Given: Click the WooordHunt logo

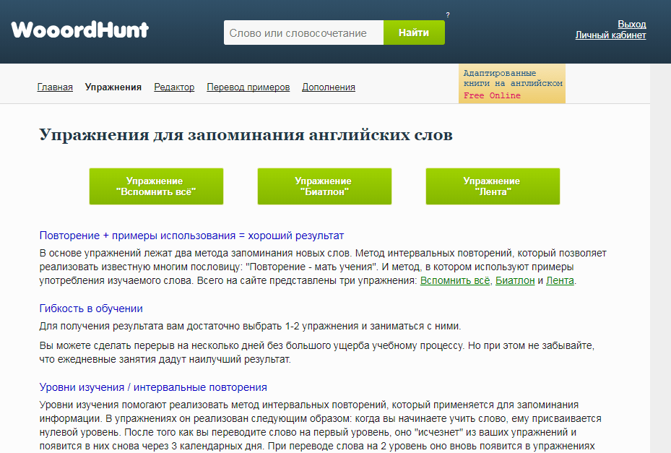Looking at the screenshot, I should click(x=79, y=29).
